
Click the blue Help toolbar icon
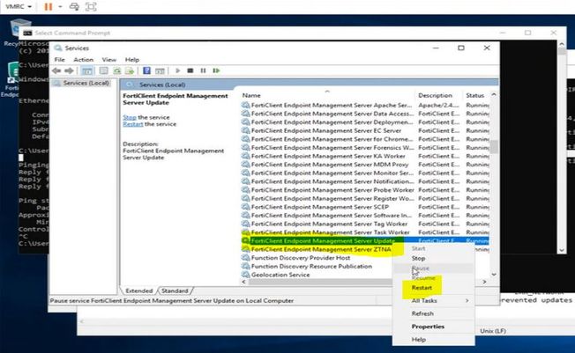[146, 70]
